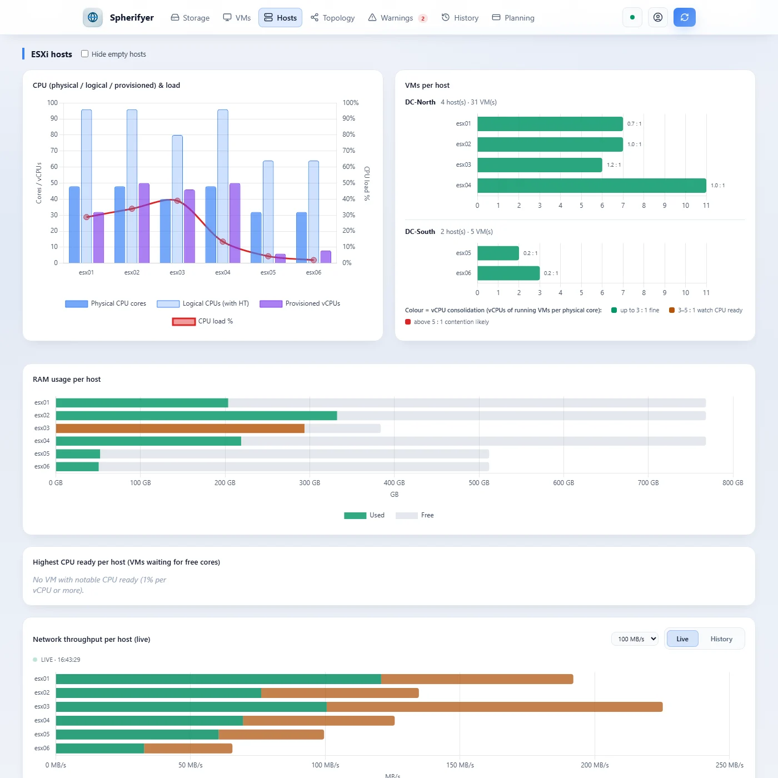Open the user account icon
Image resolution: width=778 pixels, height=778 pixels.
(x=658, y=17)
